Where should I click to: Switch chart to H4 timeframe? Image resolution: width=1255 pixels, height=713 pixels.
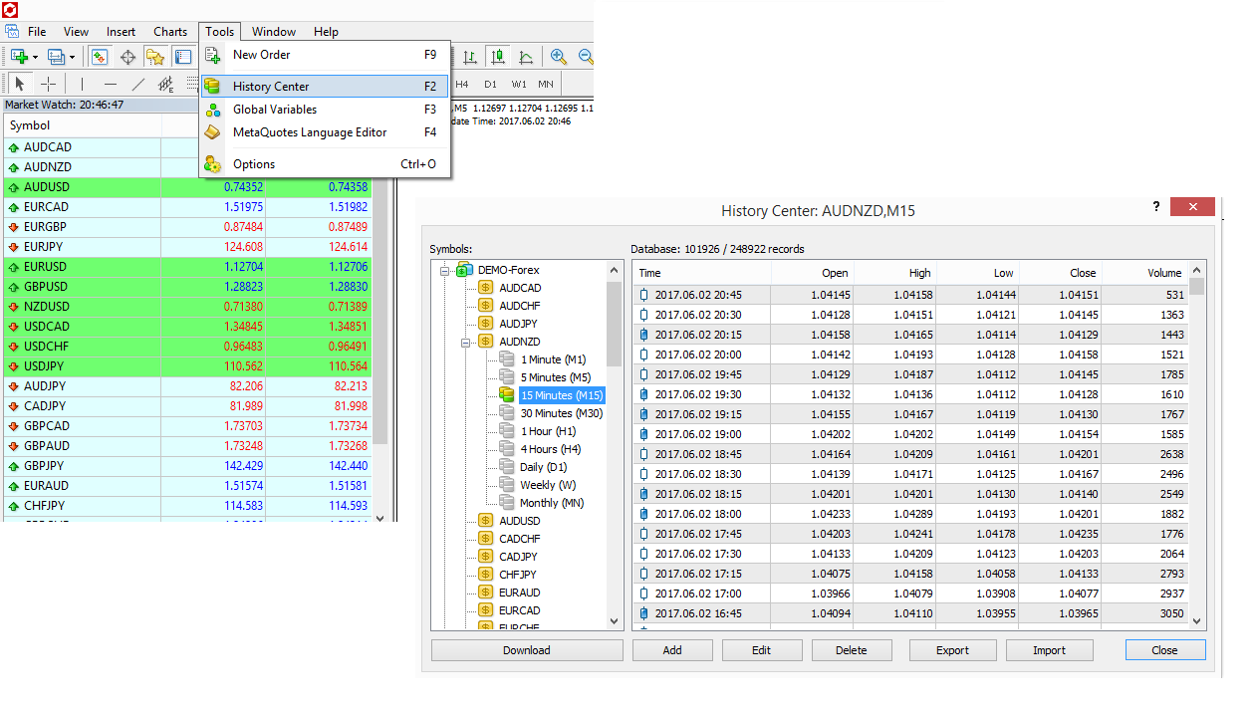coord(462,85)
